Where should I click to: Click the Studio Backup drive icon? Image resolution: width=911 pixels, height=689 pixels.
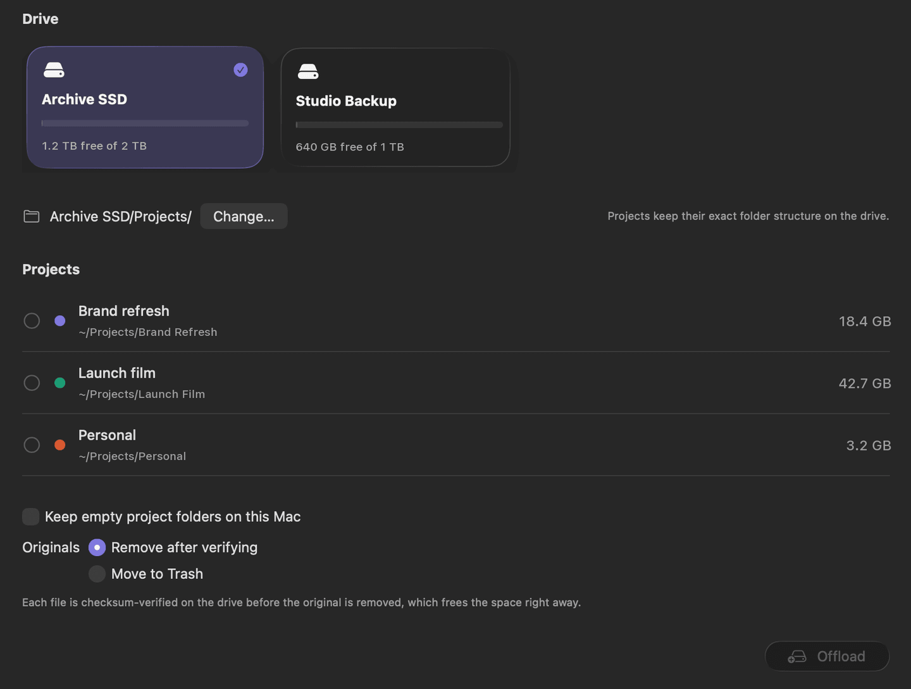(x=308, y=71)
